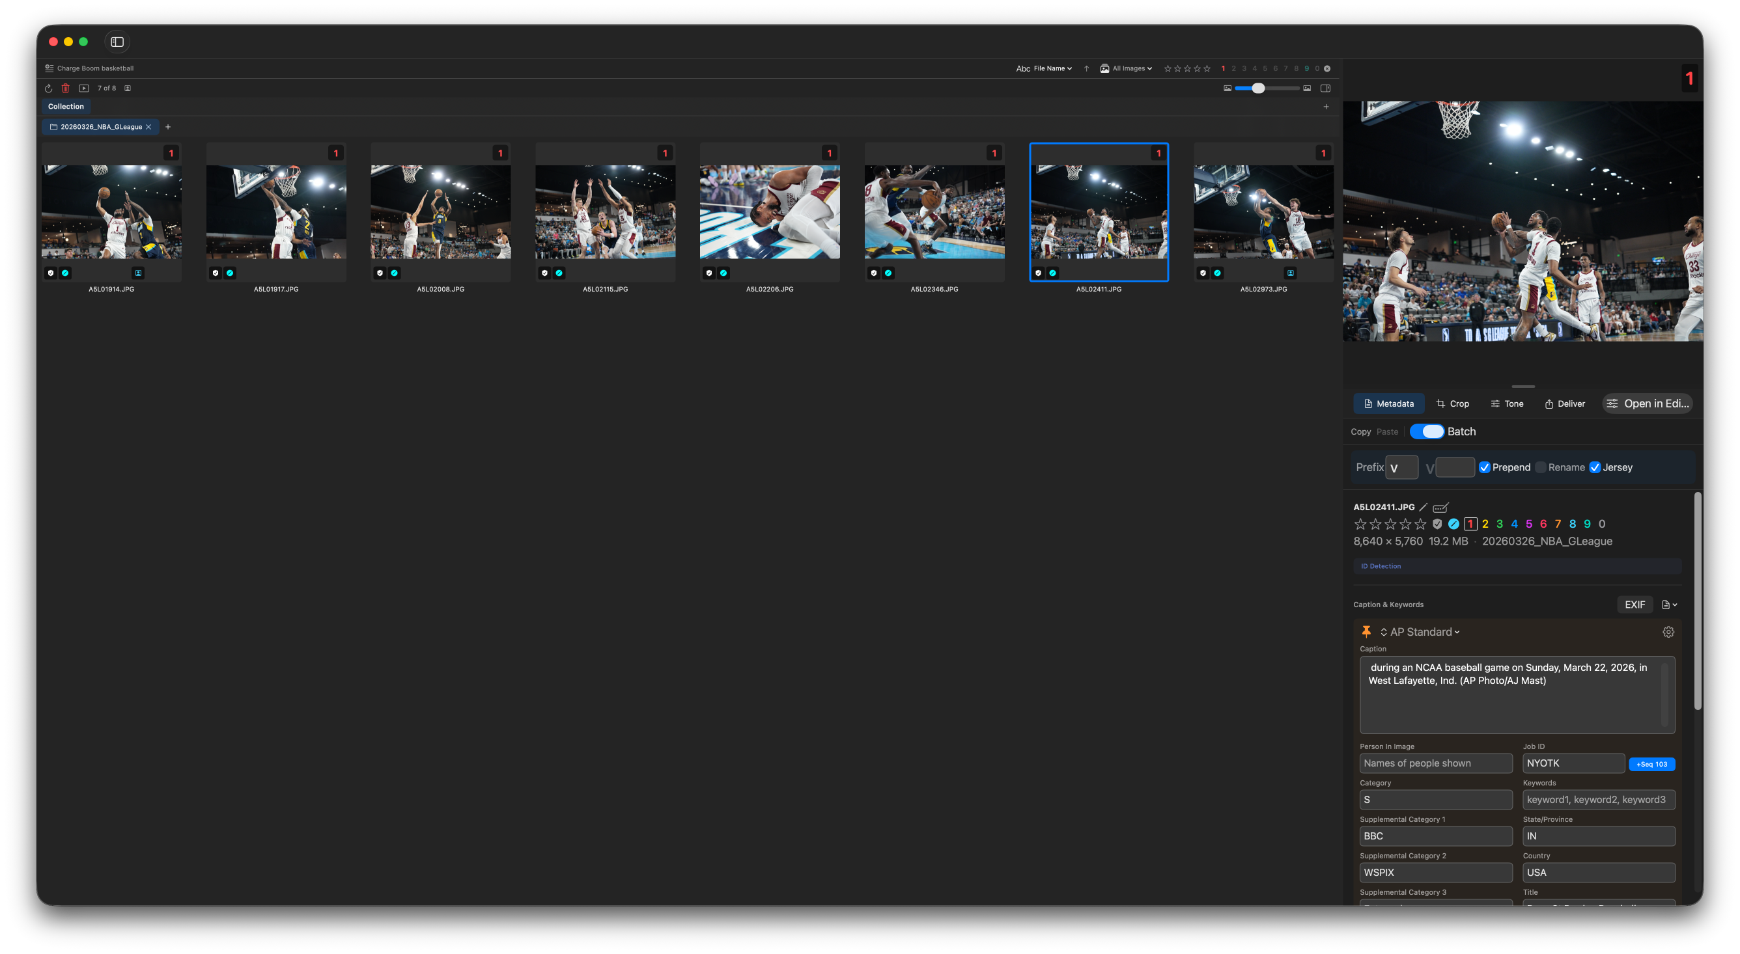Image resolution: width=1740 pixels, height=954 pixels.
Task: Click the +Seq 103 button
Action: pyautogui.click(x=1651, y=763)
